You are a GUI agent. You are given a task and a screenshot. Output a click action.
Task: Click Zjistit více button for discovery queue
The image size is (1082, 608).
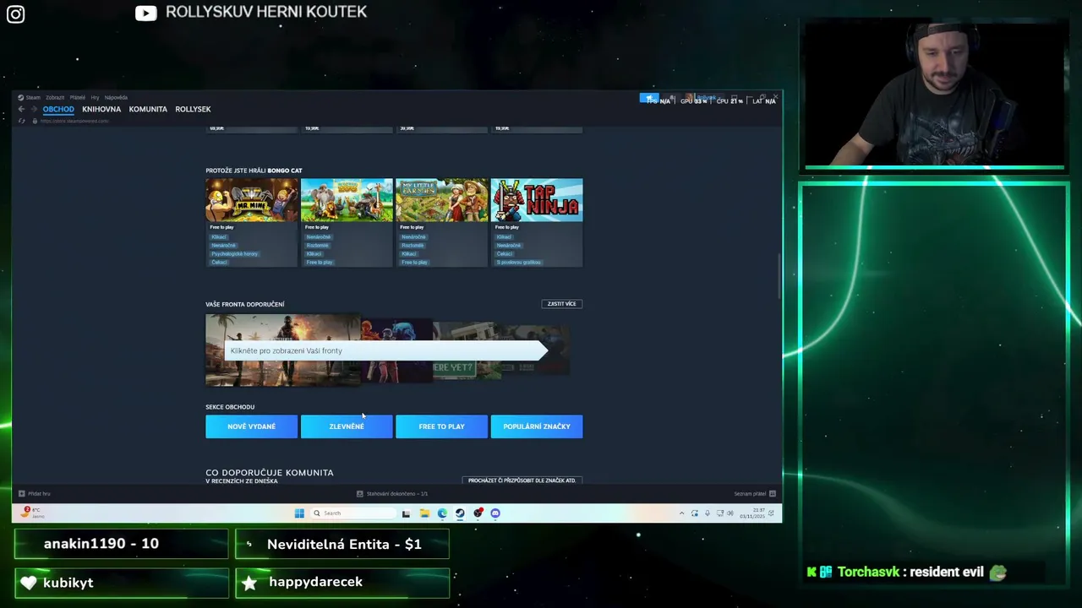(561, 304)
